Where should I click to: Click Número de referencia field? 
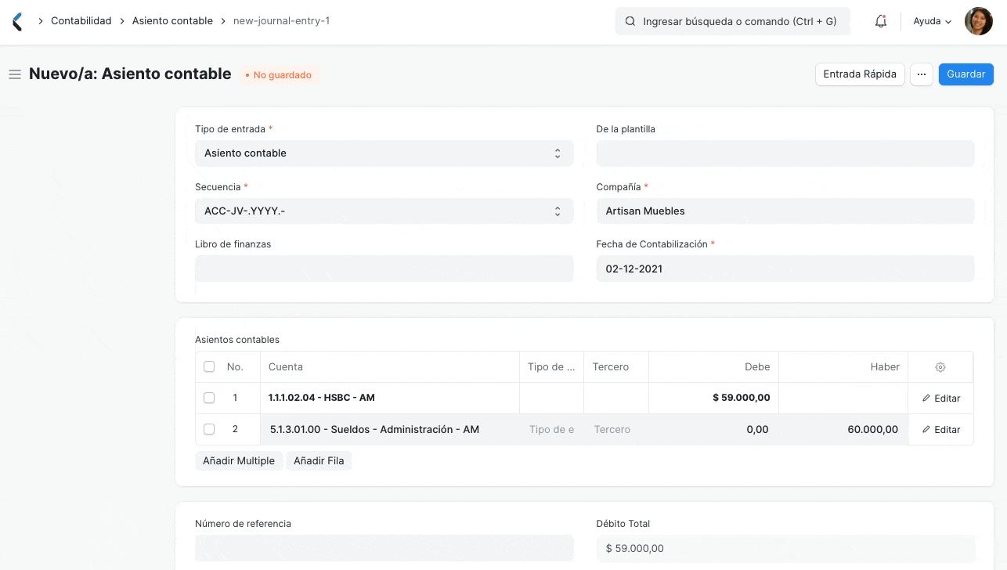click(x=384, y=548)
